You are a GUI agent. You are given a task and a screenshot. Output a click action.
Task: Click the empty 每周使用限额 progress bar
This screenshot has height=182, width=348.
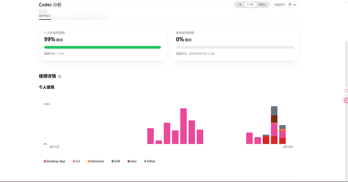coord(235,47)
